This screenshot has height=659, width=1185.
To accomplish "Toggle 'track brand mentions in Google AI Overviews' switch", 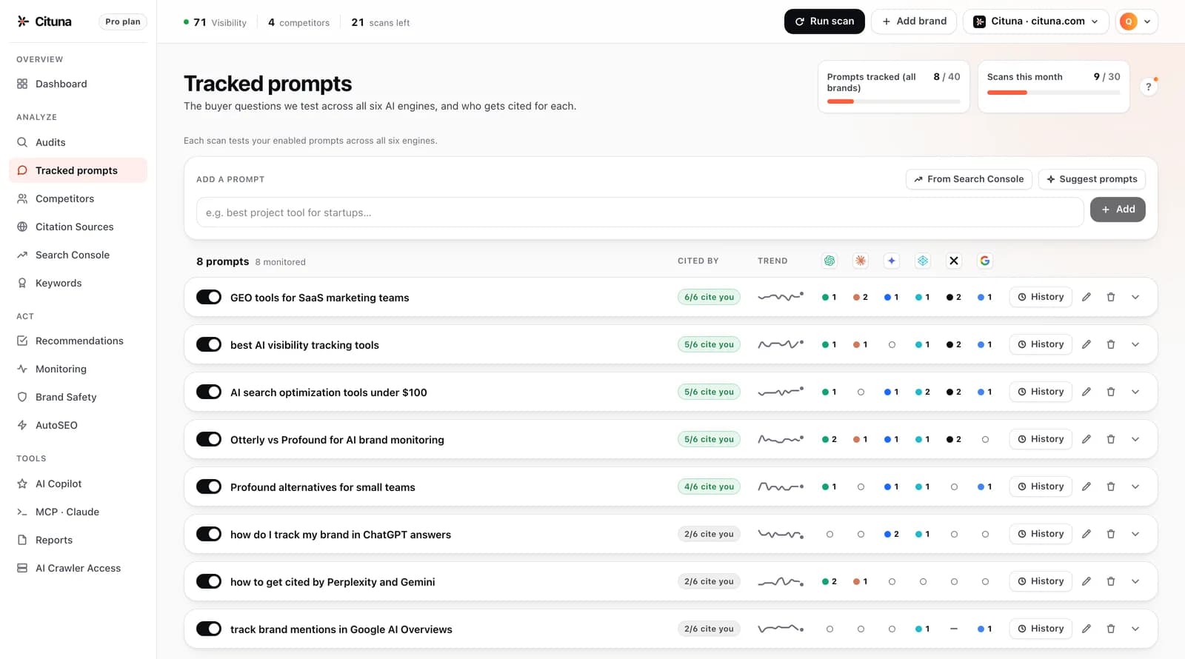I will click(209, 629).
